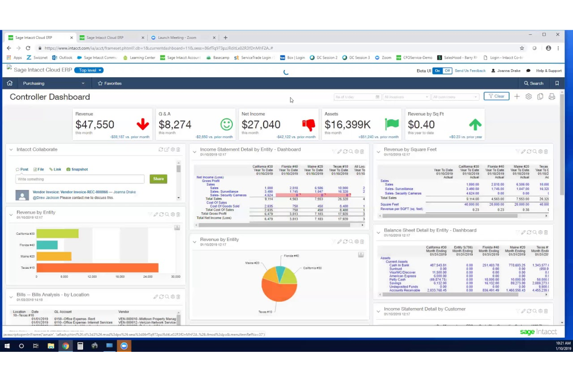Click Income Statement table horizontal scrollbar

(x=274, y=225)
